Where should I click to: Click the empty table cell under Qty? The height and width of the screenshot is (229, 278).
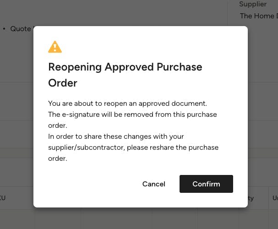tap(257, 220)
